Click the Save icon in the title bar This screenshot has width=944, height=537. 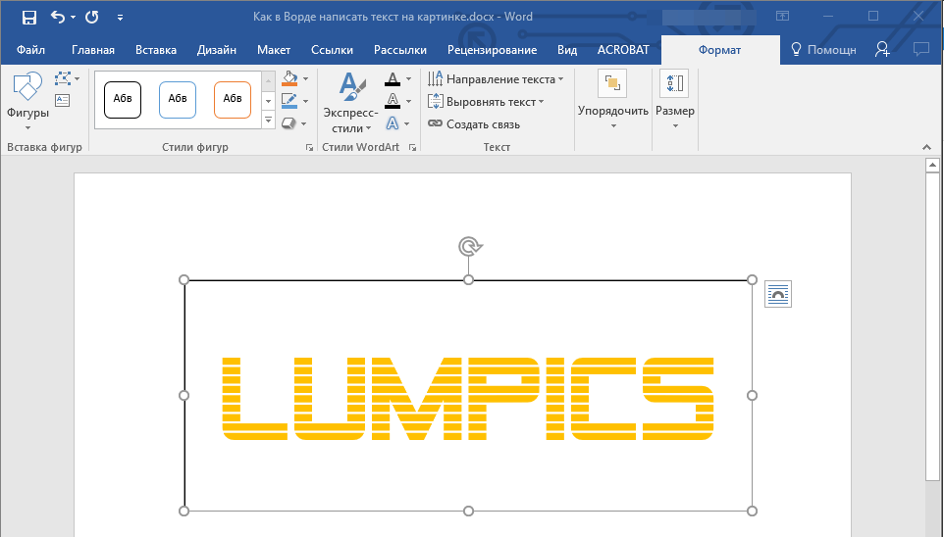(x=28, y=17)
